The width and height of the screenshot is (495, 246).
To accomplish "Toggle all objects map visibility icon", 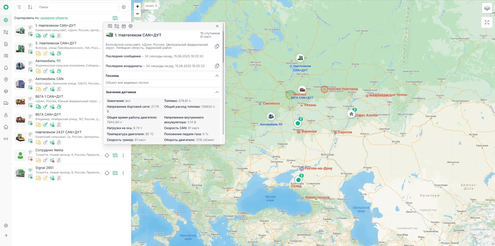I will (115, 18).
